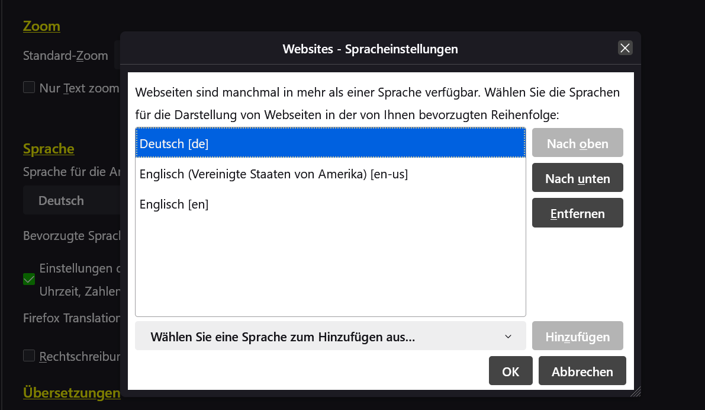Open "Wählen Sie eine Sprache zum Hinzufügen" dropdown
Viewport: 705px width, 410px height.
tap(330, 337)
